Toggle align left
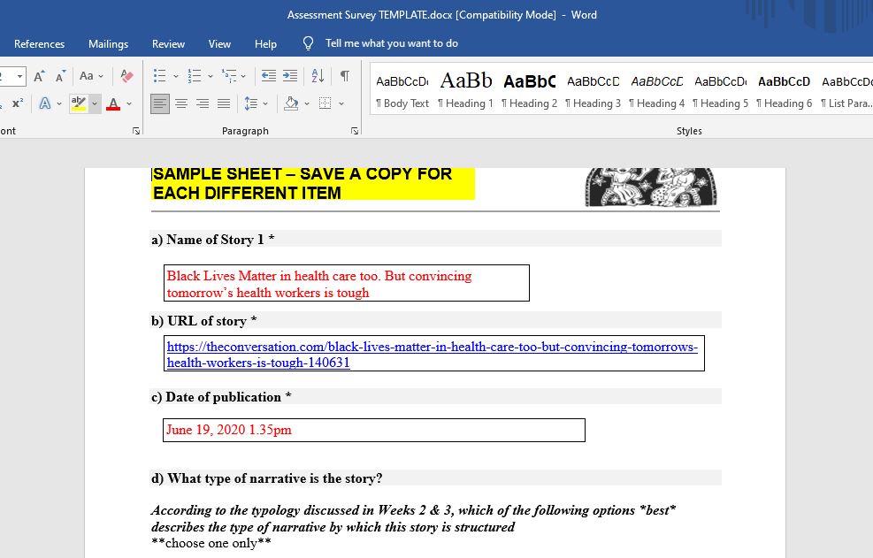Viewport: 873px width, 558px height. click(160, 103)
